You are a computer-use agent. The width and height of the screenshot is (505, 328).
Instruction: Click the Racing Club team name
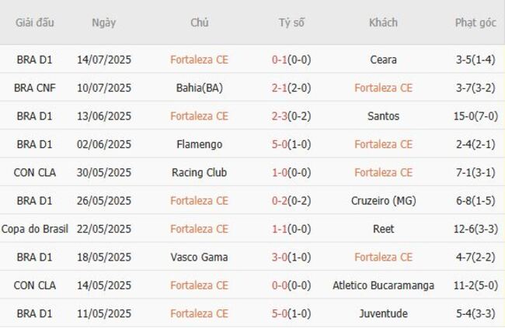pos(200,172)
